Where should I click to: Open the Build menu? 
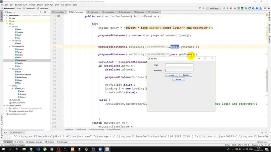click(x=47, y=5)
